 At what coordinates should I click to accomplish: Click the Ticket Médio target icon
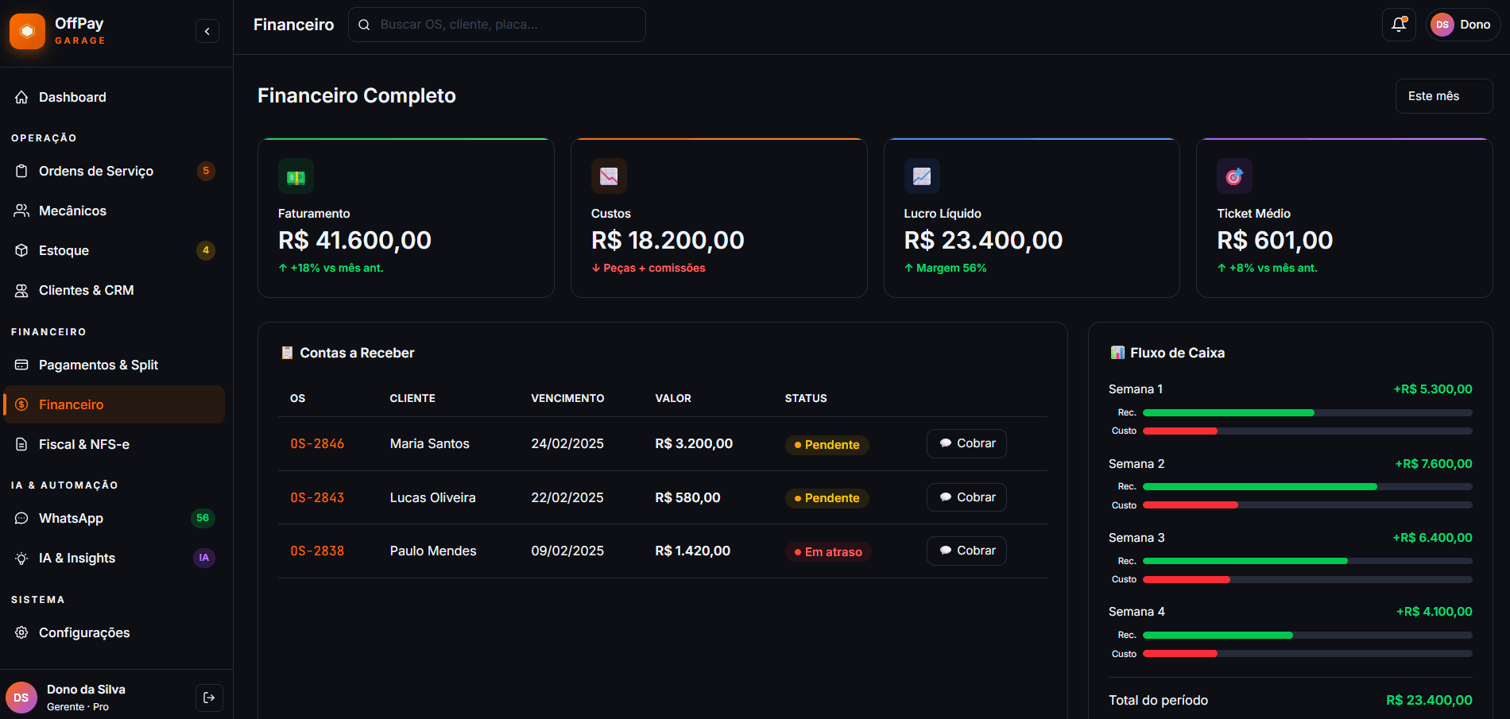(1234, 176)
